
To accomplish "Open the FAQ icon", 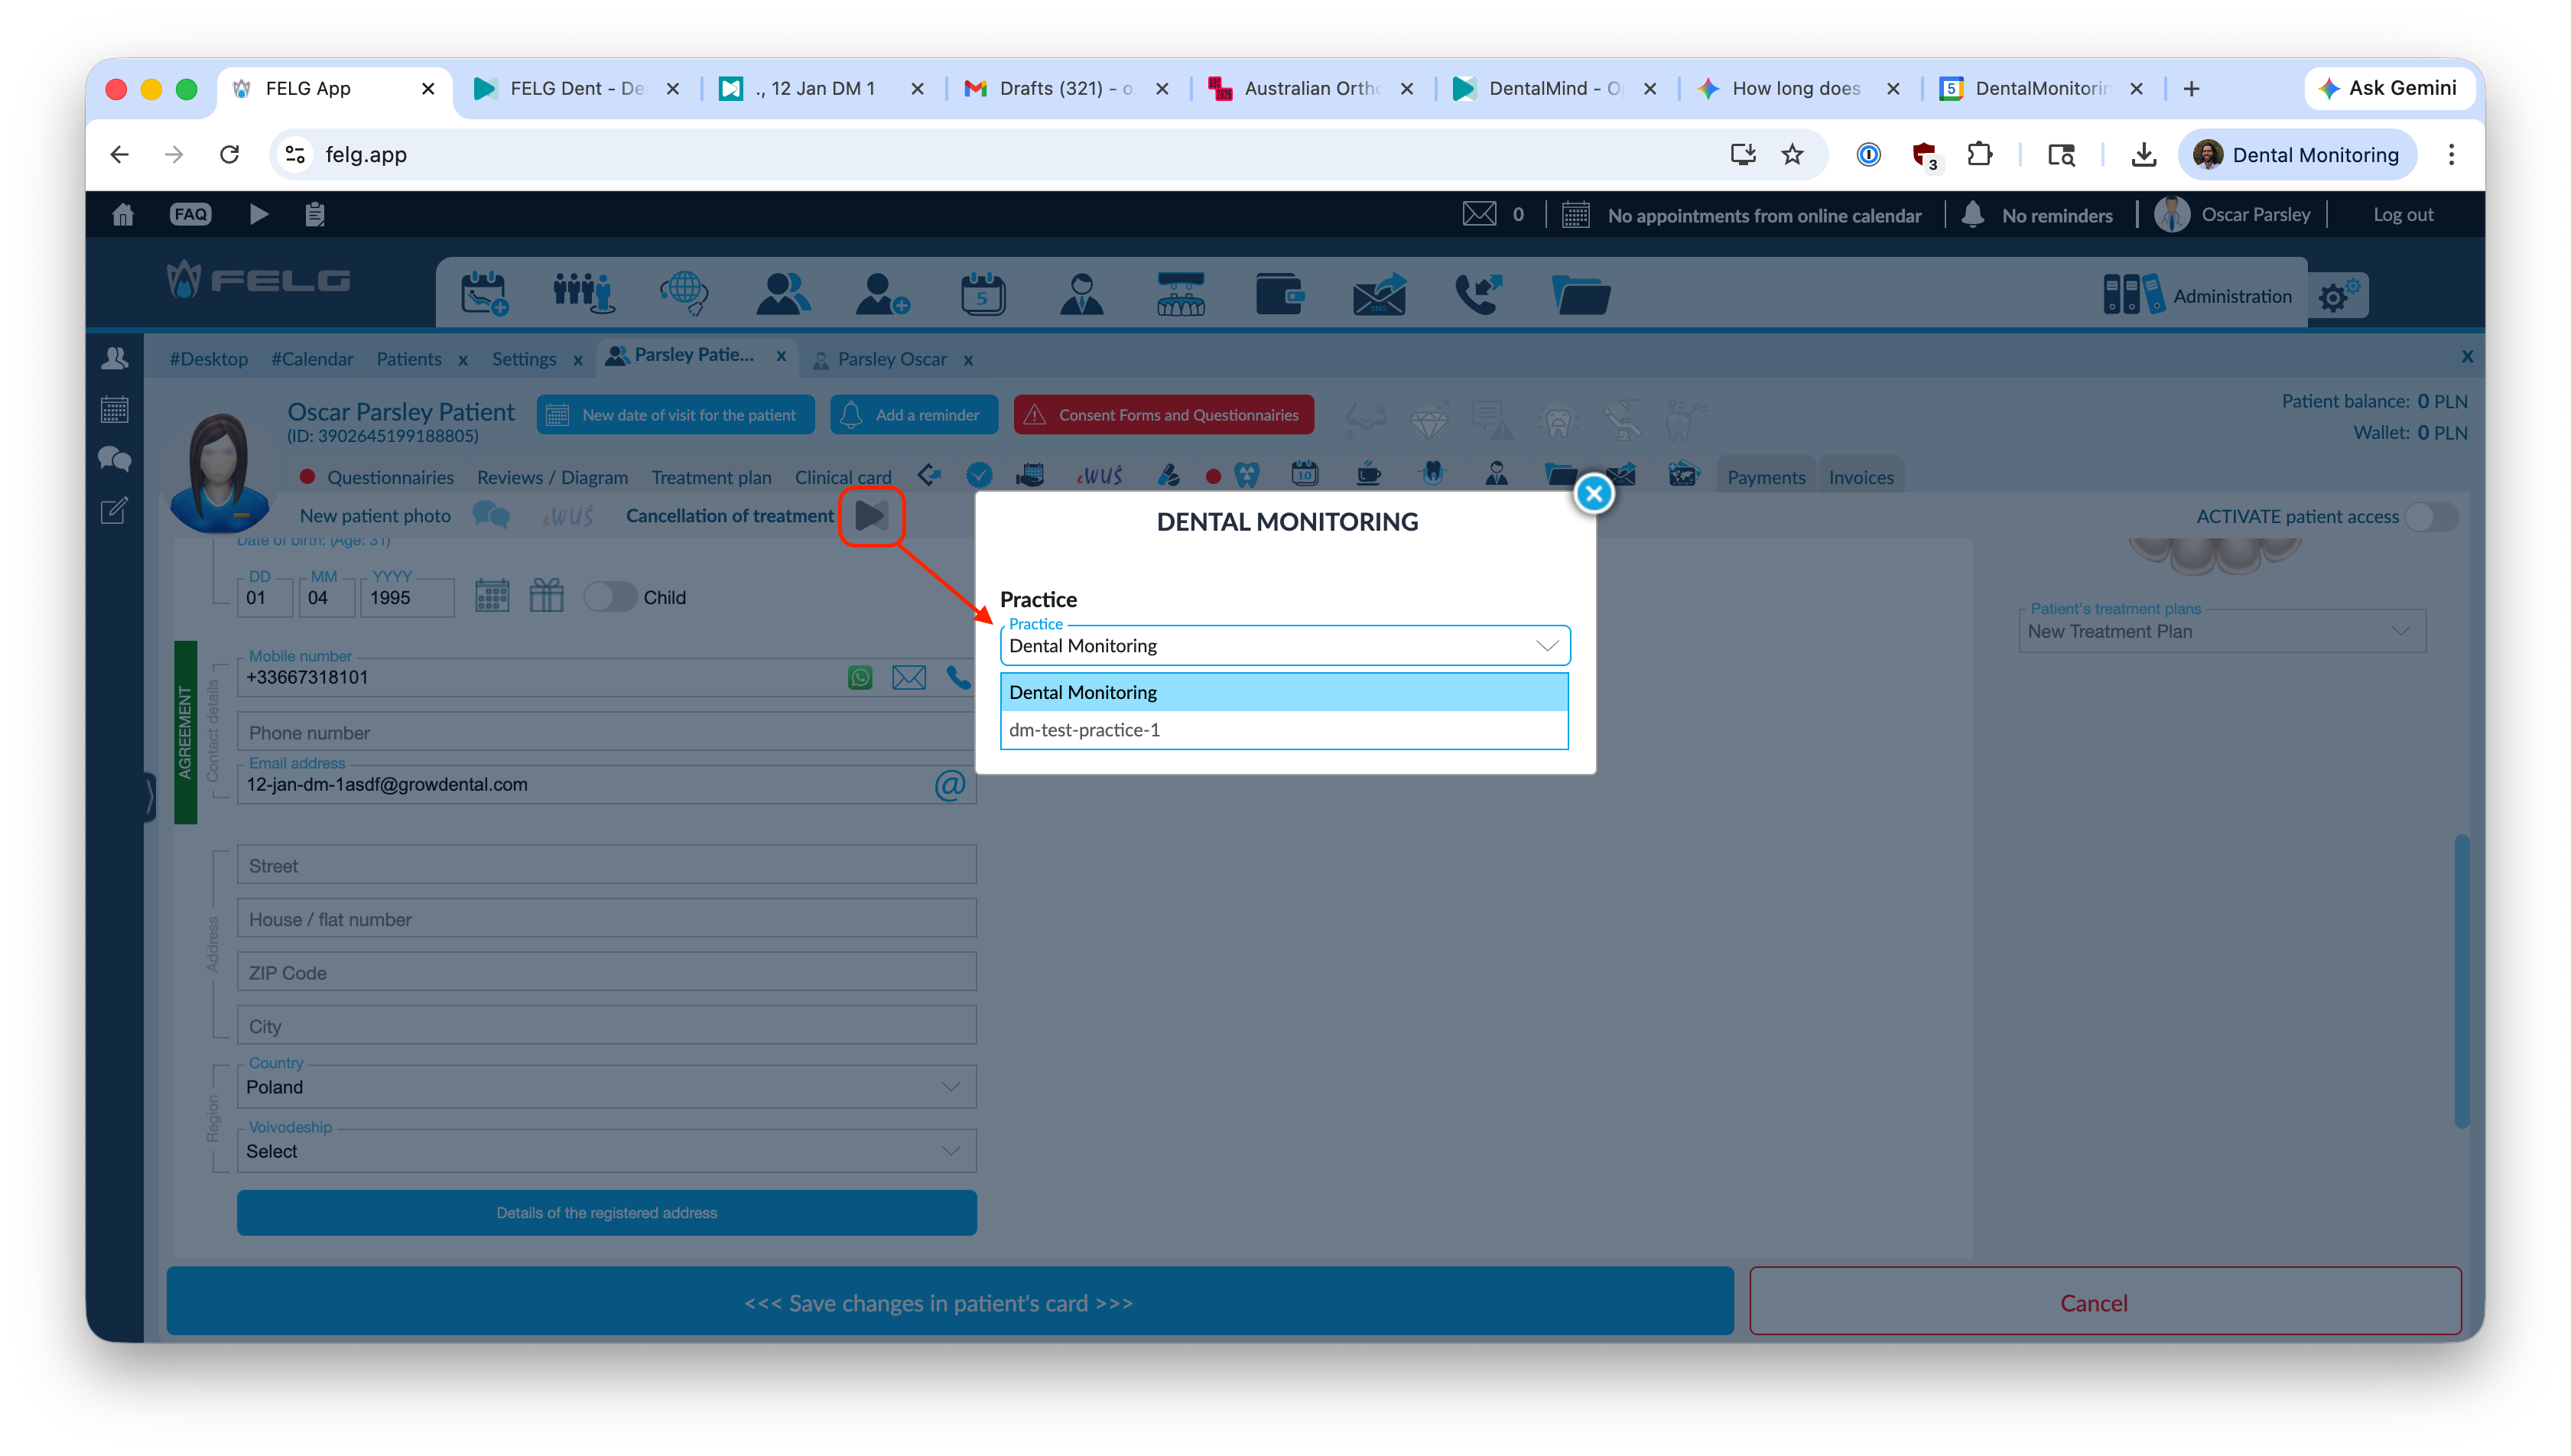I will [x=190, y=215].
